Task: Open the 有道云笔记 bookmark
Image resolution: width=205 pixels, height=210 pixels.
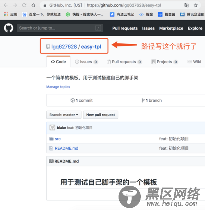Action: point(122,14)
